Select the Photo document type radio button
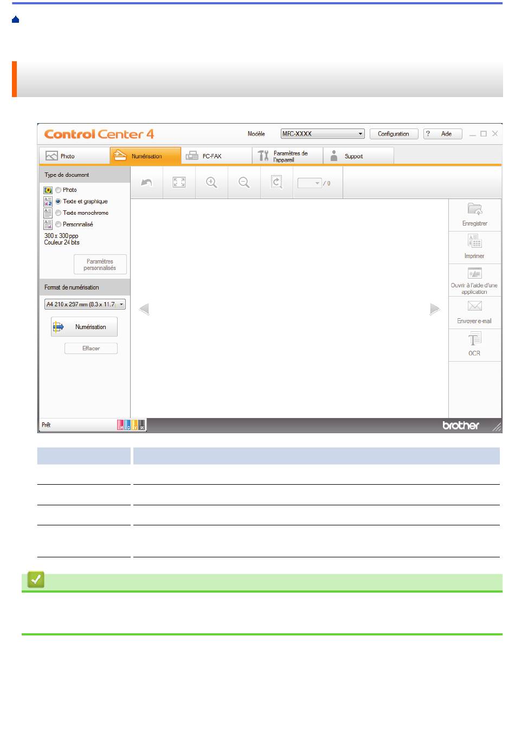 [58, 190]
